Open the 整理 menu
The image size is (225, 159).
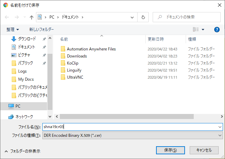12,30
